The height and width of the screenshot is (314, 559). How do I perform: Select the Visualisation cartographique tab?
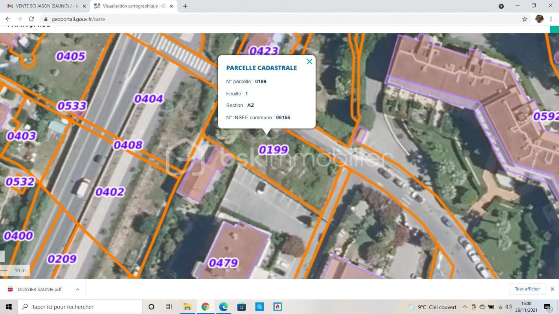[x=132, y=6]
